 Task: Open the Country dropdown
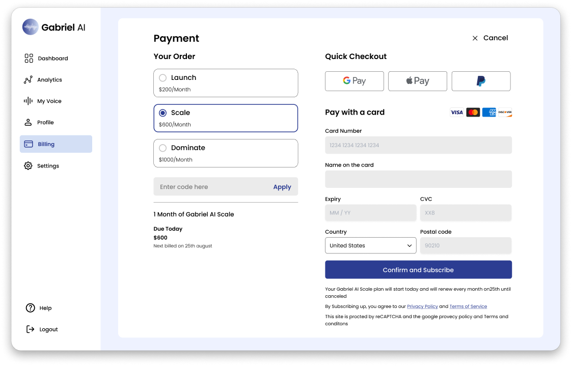tap(371, 246)
